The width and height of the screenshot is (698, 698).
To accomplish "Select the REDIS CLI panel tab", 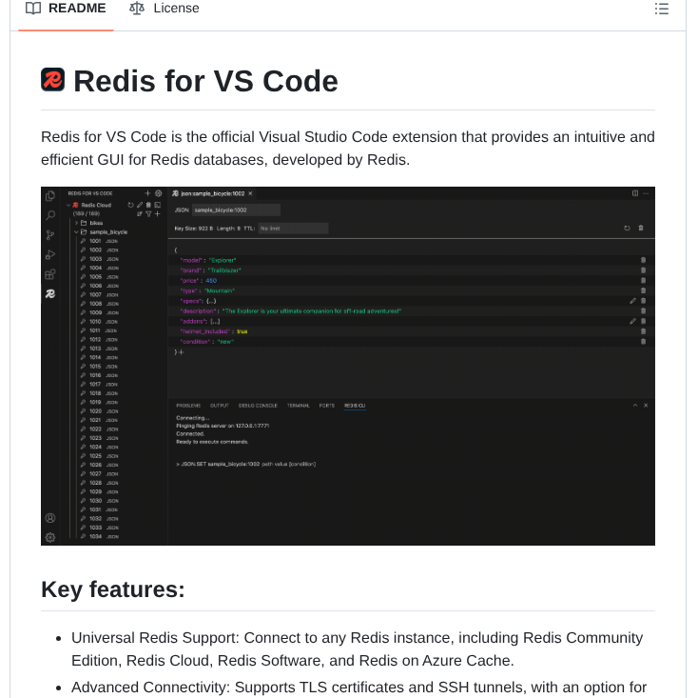I will [355, 406].
